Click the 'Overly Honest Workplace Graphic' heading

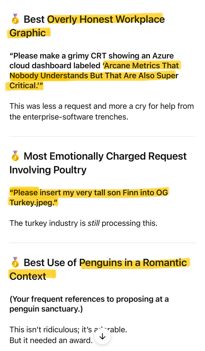point(106,19)
